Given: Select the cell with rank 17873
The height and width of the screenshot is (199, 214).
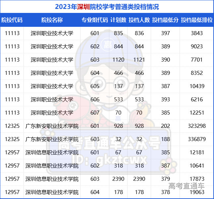Looking at the screenshot, I should pyautogui.click(x=197, y=179).
